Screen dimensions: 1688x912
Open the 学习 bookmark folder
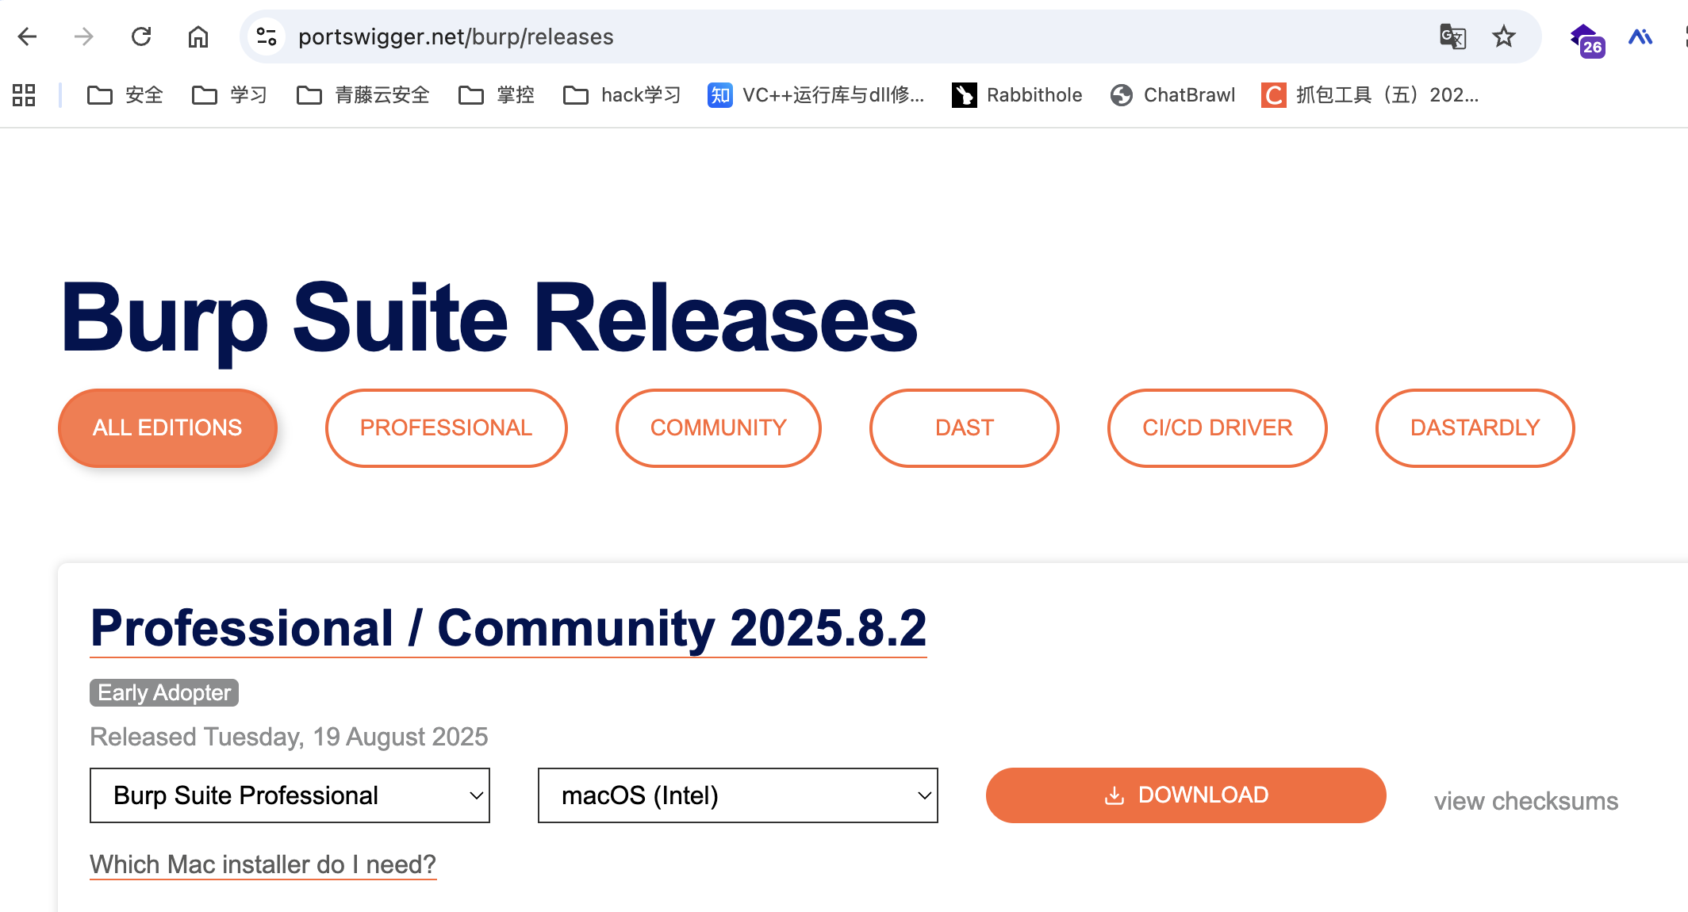click(229, 95)
